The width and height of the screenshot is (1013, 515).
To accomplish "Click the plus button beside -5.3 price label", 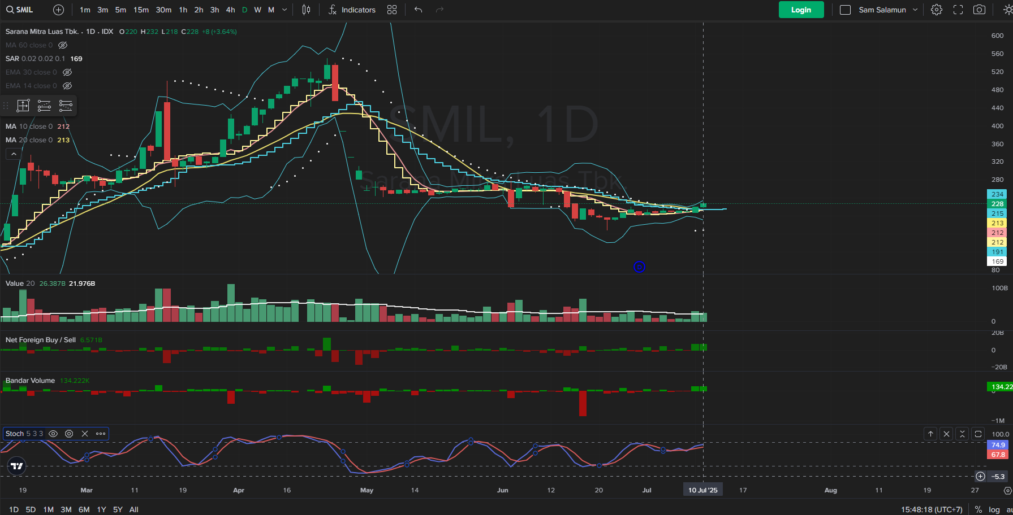I will coord(980,477).
